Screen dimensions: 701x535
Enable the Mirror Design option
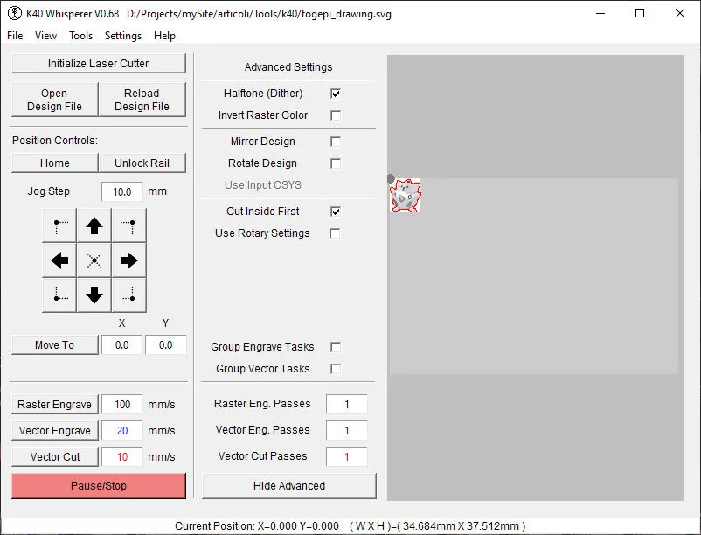[335, 141]
